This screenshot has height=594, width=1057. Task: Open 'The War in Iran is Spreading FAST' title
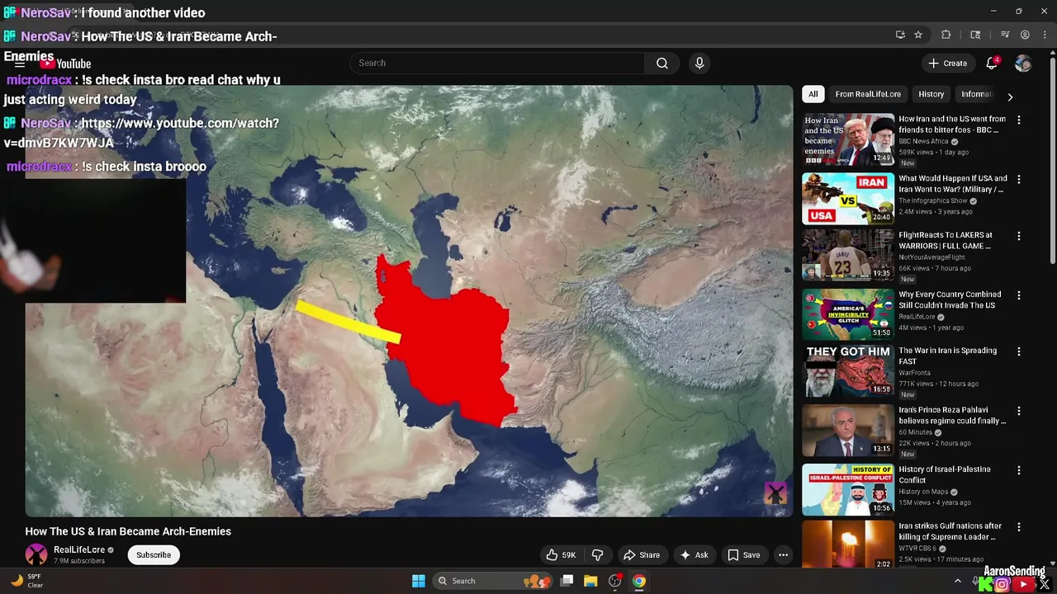(x=947, y=356)
